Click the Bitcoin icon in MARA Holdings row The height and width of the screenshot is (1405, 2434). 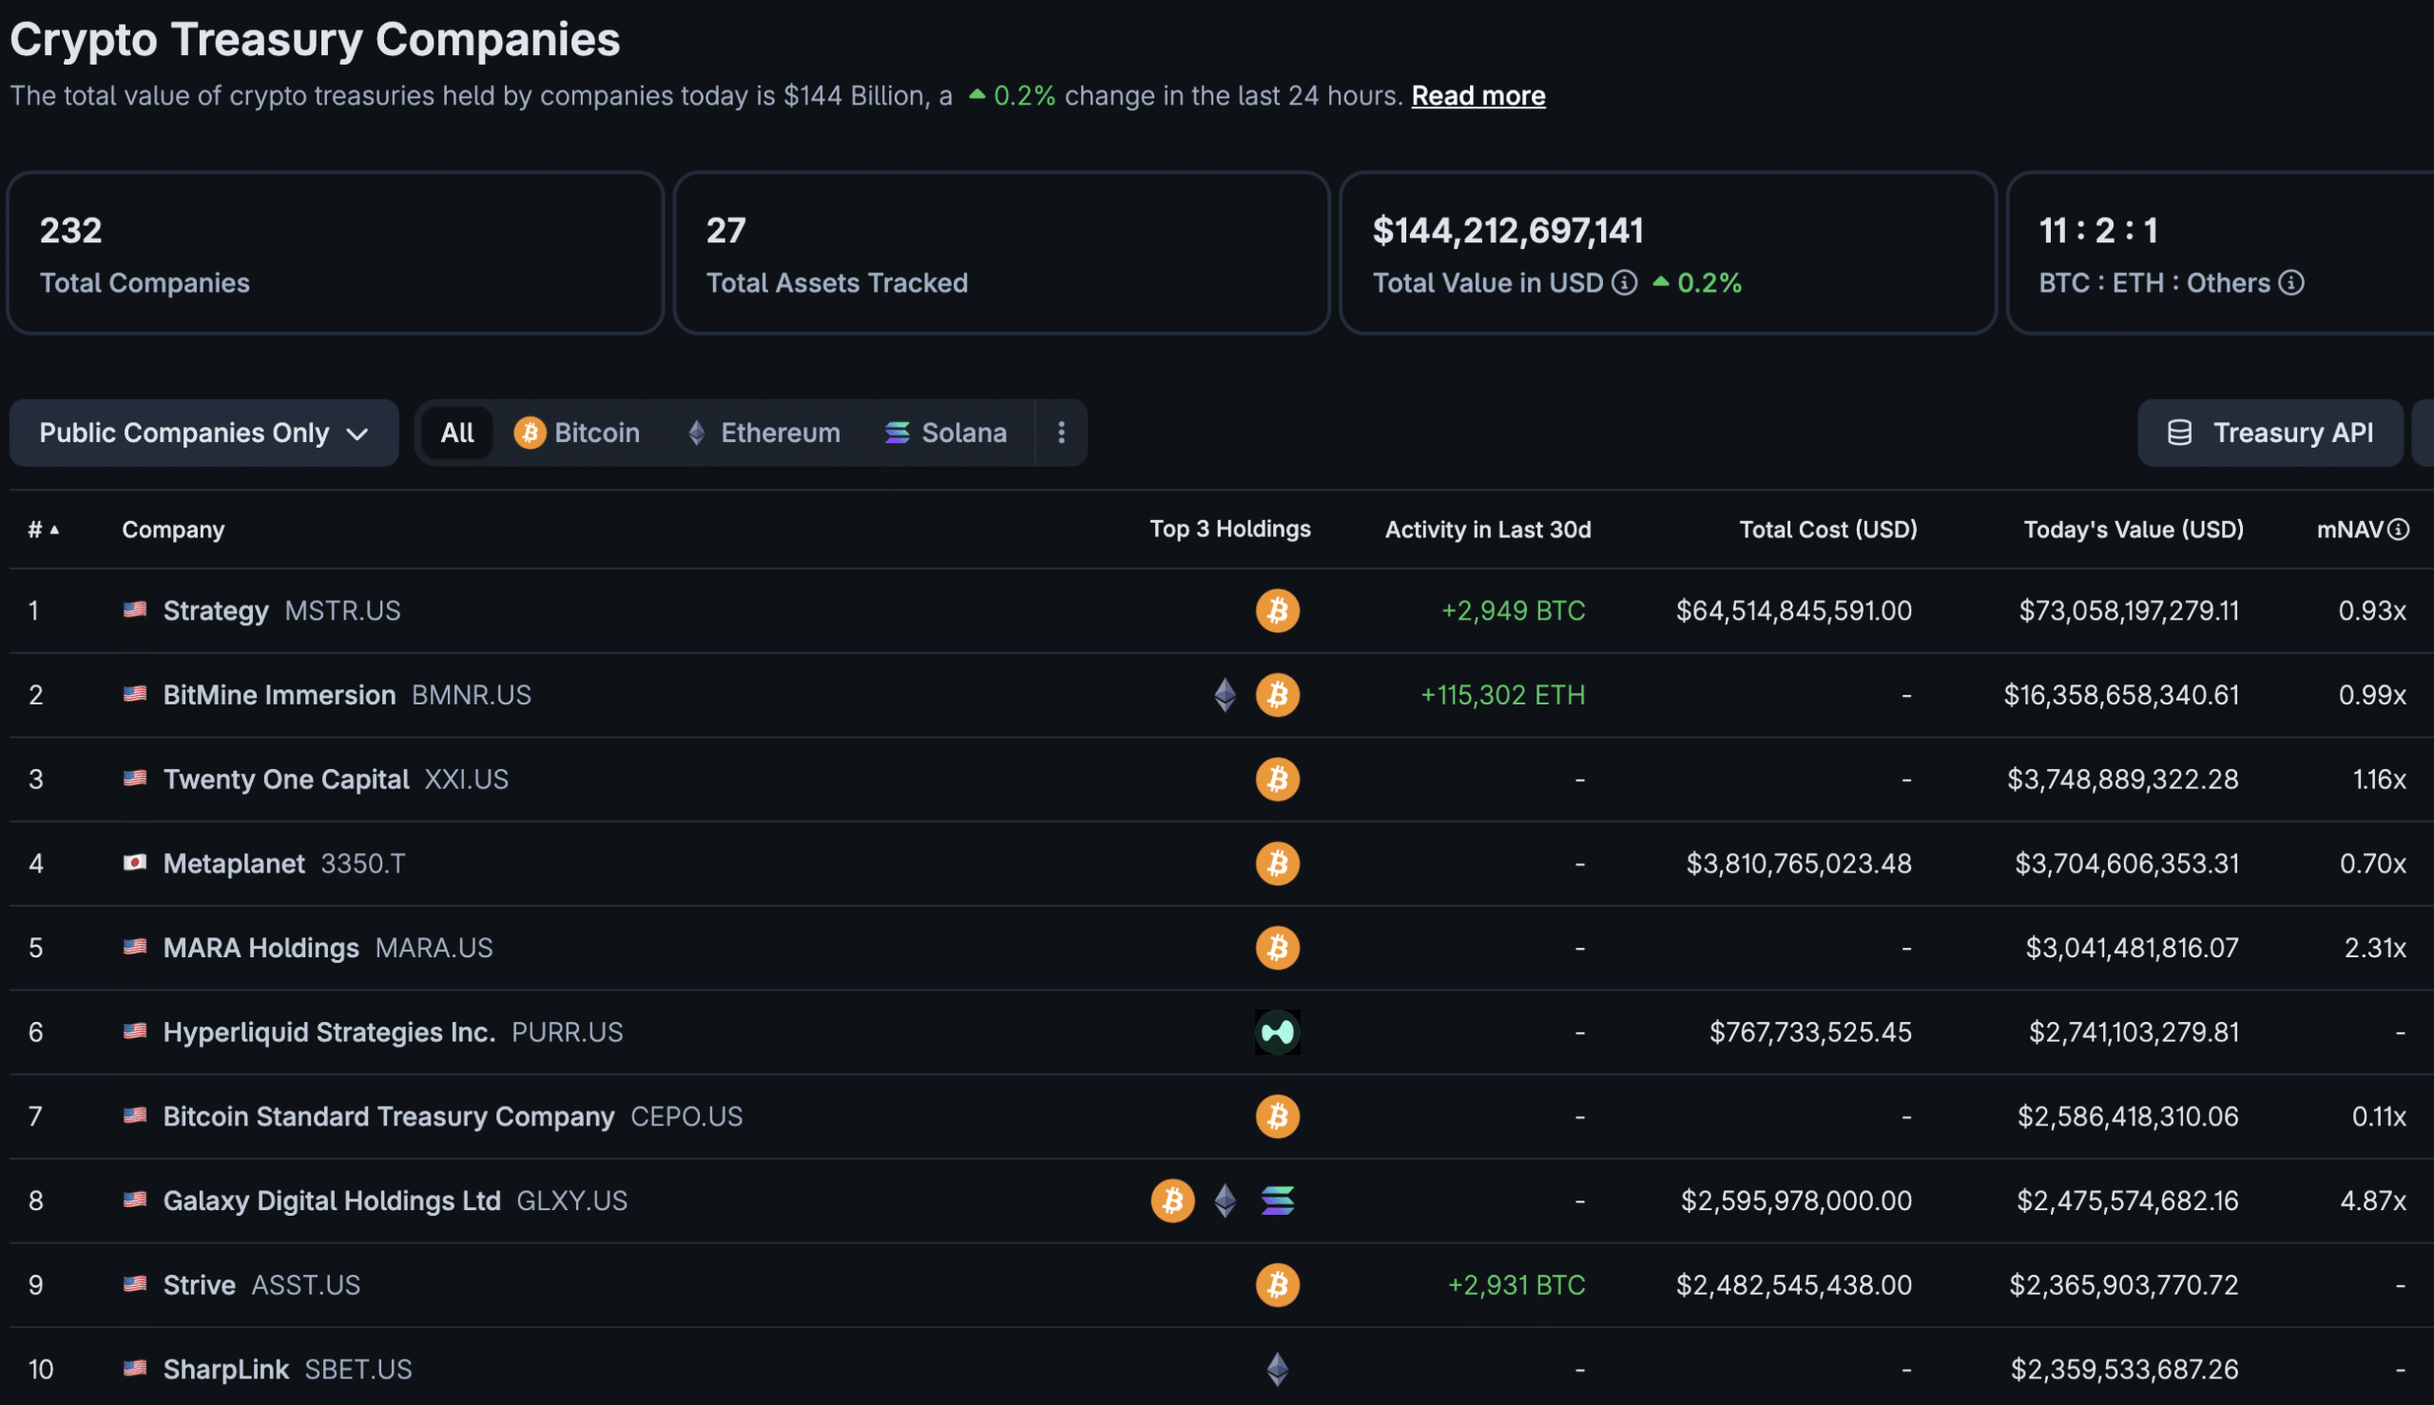[x=1277, y=948]
